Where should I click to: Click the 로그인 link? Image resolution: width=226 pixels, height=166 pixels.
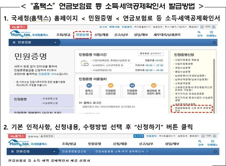tap(103, 27)
